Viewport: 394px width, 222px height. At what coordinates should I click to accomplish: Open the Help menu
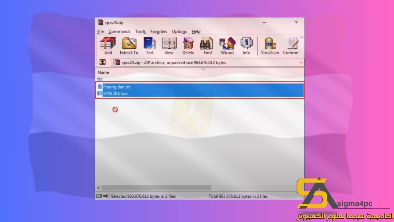coord(196,31)
